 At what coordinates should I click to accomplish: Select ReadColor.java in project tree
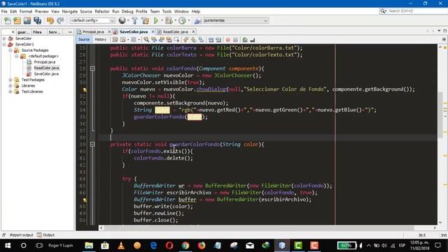point(46,68)
